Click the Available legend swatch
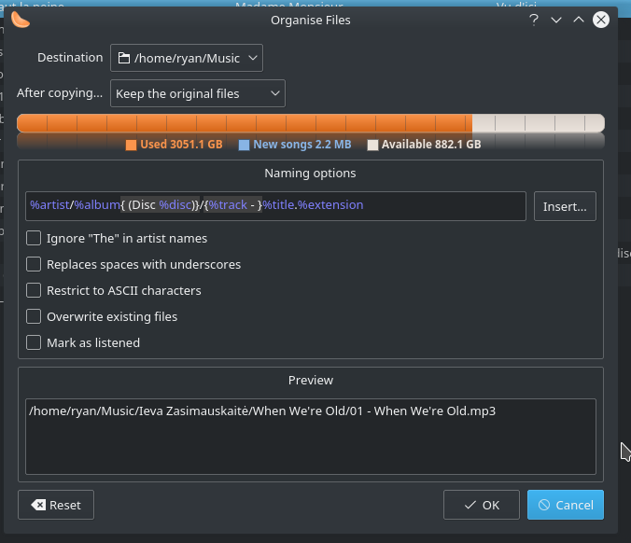Screen dimensions: 631x543 [372, 145]
